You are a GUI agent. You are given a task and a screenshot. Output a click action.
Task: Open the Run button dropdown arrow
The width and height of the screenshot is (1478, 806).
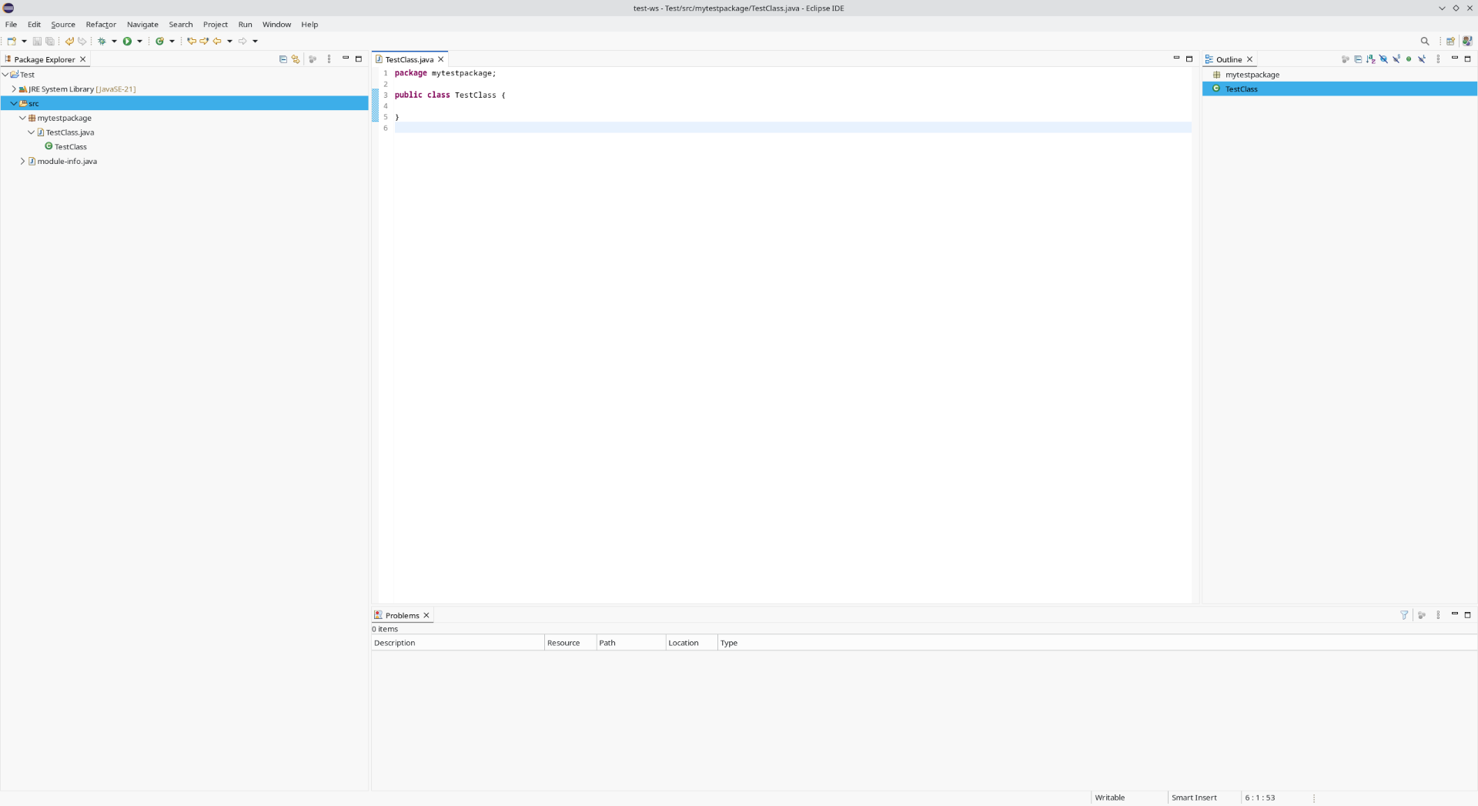(139, 42)
